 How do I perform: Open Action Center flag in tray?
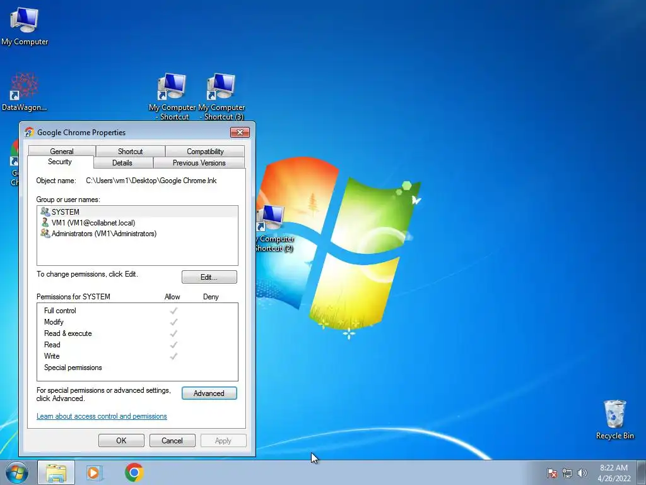(552, 473)
